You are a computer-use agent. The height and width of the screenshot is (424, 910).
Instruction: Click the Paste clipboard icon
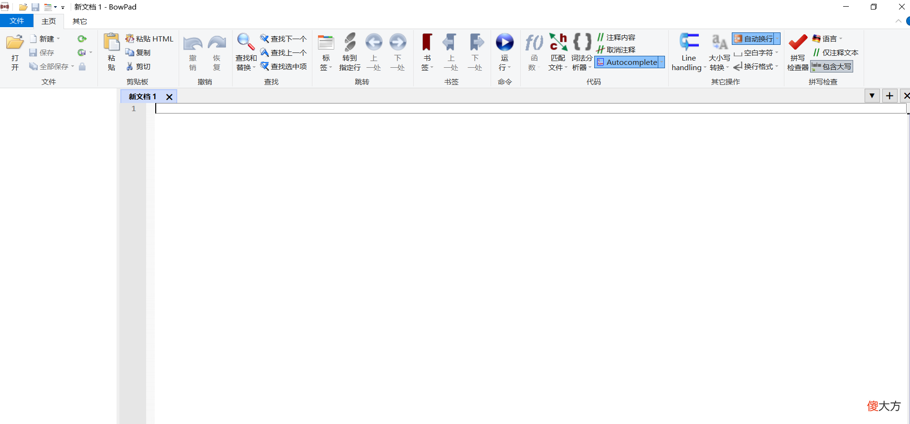(x=111, y=42)
